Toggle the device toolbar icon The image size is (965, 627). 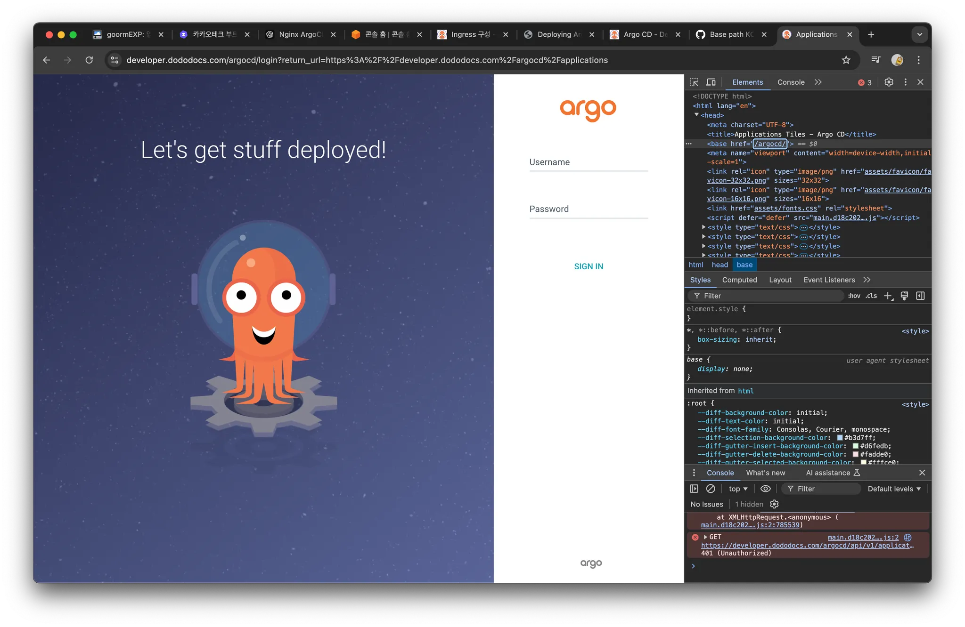(x=711, y=82)
